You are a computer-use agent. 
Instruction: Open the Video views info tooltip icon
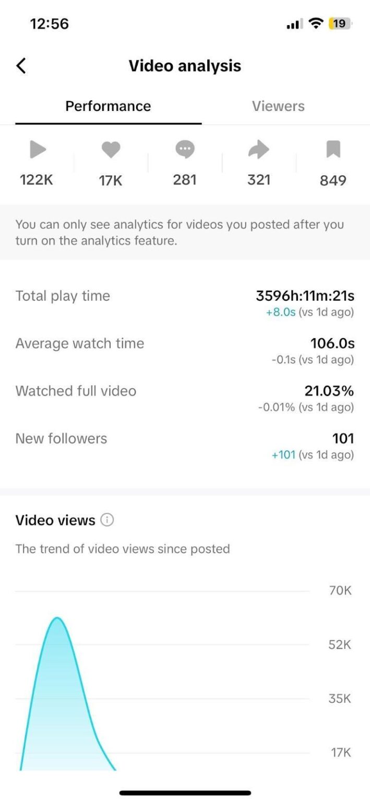coord(106,520)
